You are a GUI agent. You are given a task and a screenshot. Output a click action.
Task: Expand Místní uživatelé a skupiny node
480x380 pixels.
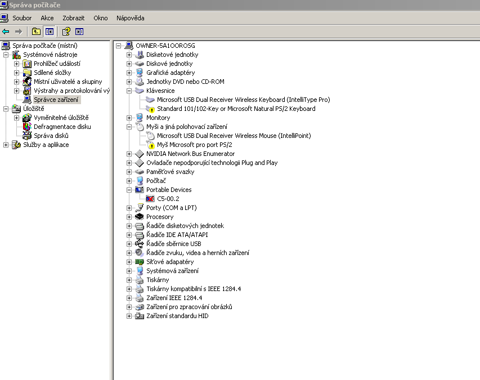click(x=16, y=82)
